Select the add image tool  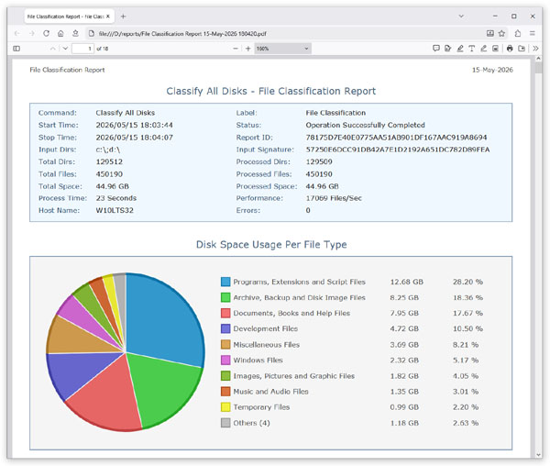pos(495,49)
